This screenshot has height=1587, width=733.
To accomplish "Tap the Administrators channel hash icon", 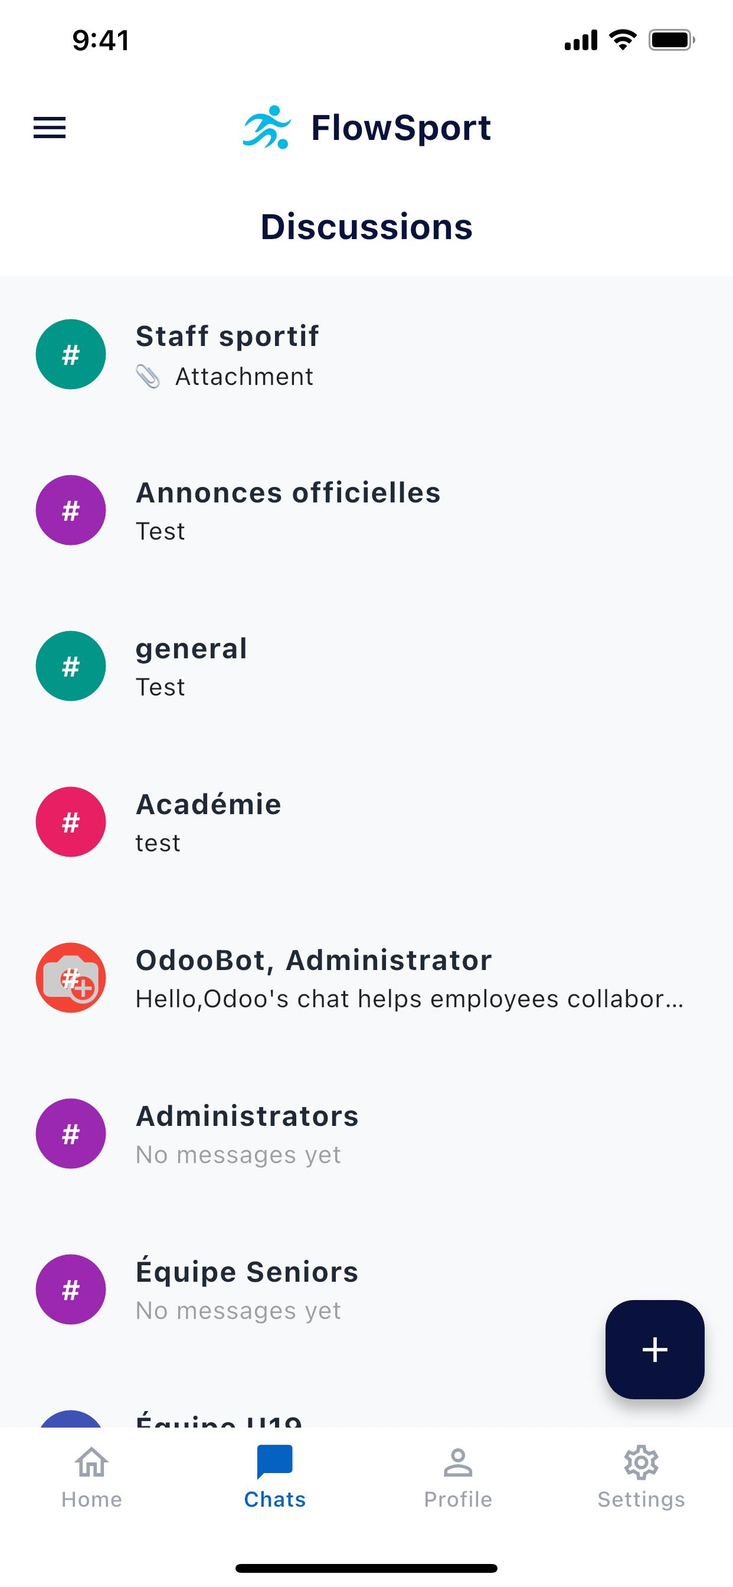I will tap(71, 1134).
